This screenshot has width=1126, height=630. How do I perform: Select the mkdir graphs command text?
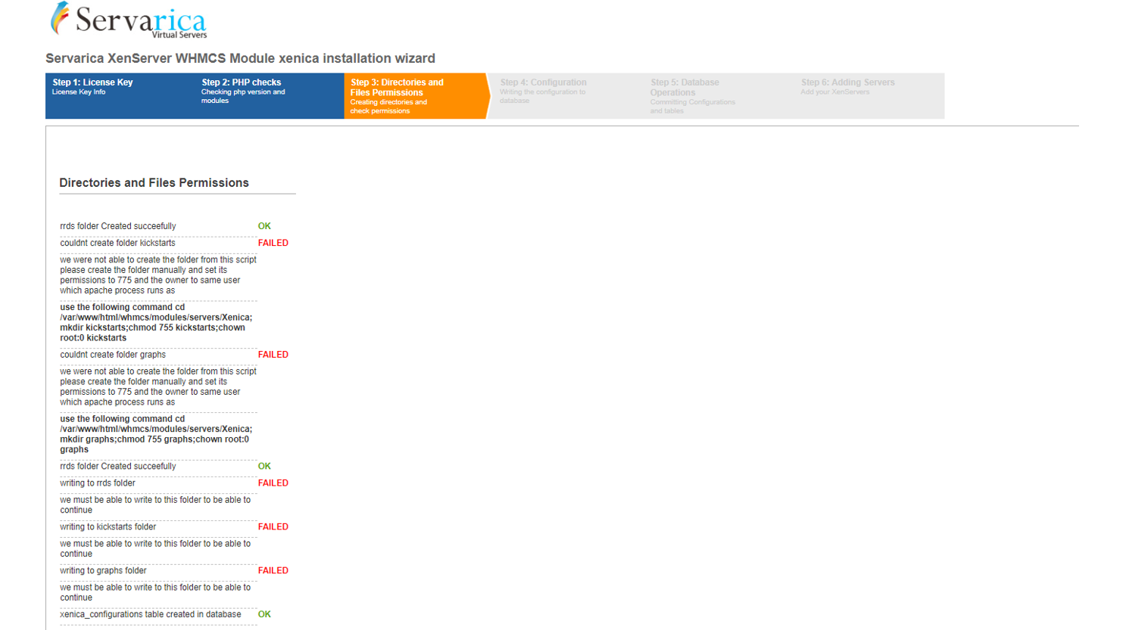(156, 434)
